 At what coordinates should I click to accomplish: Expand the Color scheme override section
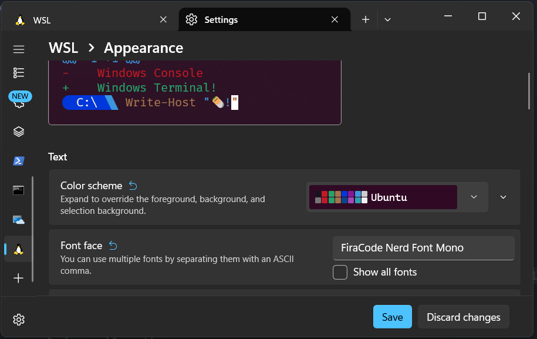[503, 197]
